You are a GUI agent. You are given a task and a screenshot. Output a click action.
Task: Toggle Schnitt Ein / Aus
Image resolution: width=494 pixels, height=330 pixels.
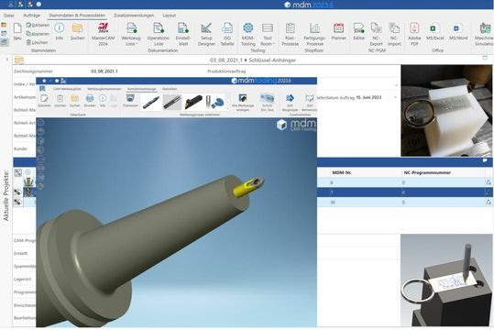click(x=268, y=103)
